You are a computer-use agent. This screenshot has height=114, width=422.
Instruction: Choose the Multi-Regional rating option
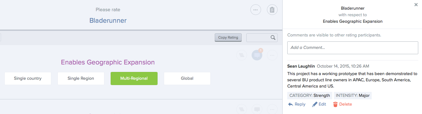pyautogui.click(x=134, y=78)
